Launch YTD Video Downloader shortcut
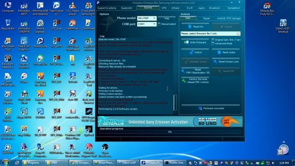Screen dimensions: 295x166 tap(72, 44)
